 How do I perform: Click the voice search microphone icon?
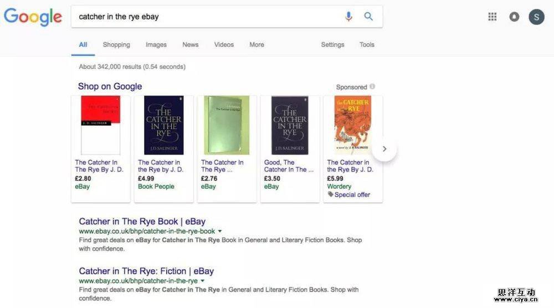point(348,17)
